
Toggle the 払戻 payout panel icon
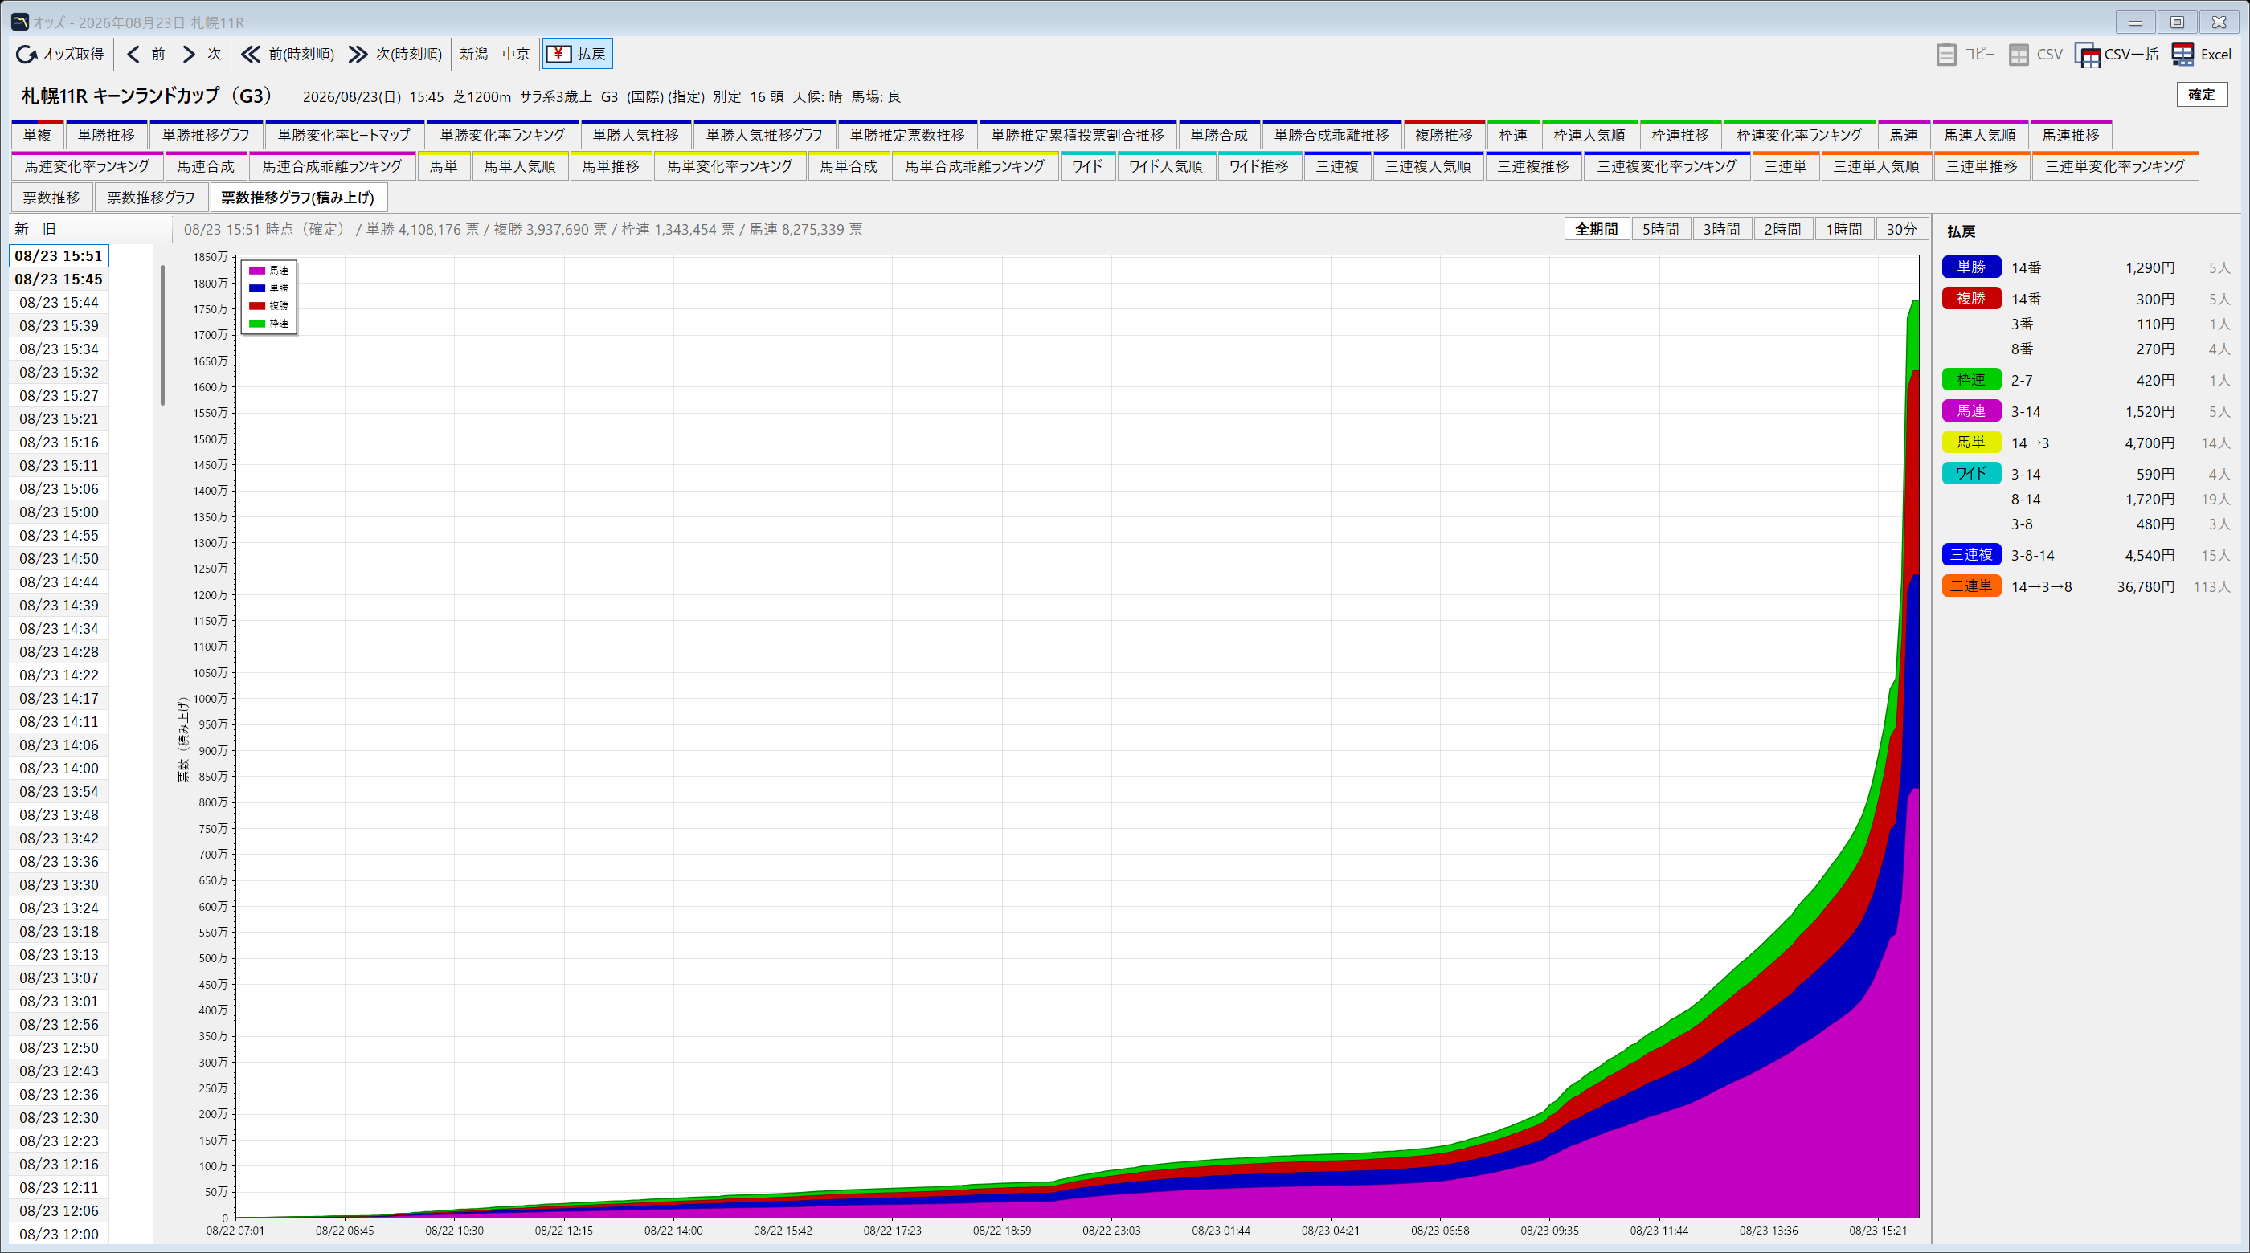(558, 54)
